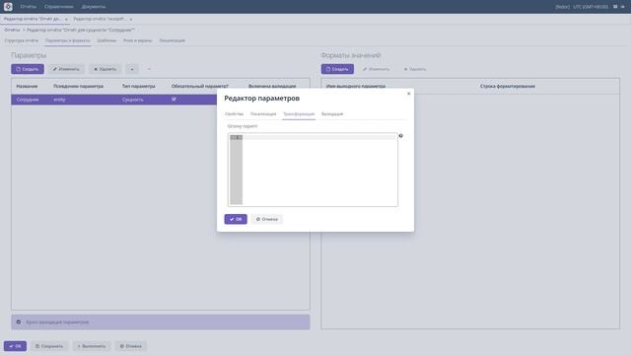Screen dimensions: 631x355
Task: Select the Трансформация tab in the parameter editor
Action: [299, 114]
